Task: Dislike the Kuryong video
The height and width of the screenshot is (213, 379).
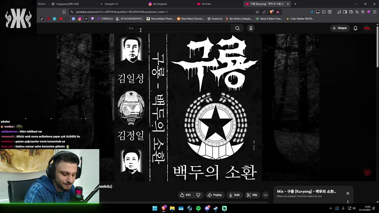Action: 198,195
